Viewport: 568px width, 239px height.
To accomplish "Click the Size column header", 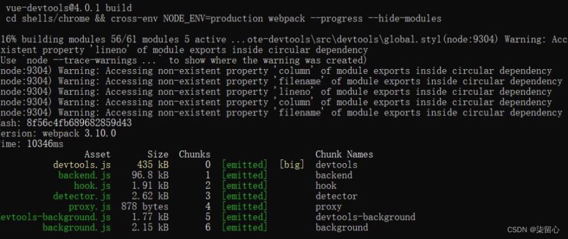I will point(158,155).
